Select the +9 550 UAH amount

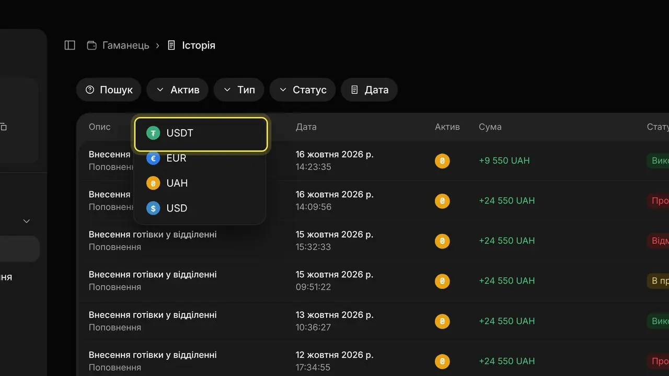504,161
